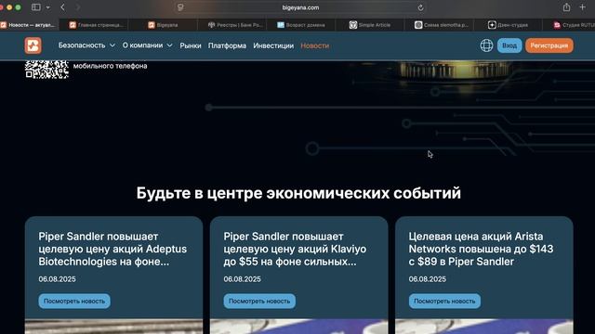Посмотреть новость button on Adeptus card
The image size is (595, 334).
[74, 301]
